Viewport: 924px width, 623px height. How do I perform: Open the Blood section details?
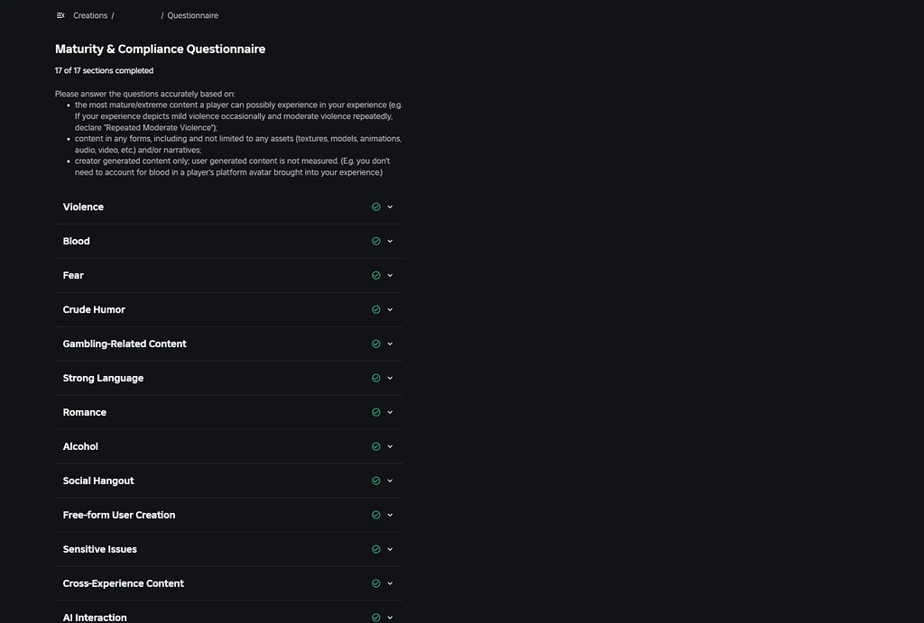(x=389, y=241)
